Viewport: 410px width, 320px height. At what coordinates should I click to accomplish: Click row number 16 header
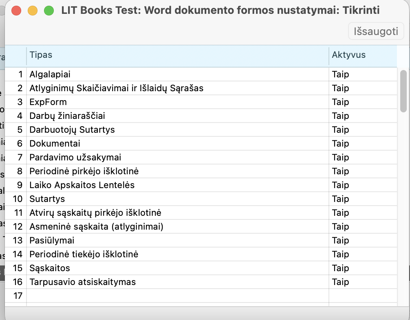pos(15,282)
